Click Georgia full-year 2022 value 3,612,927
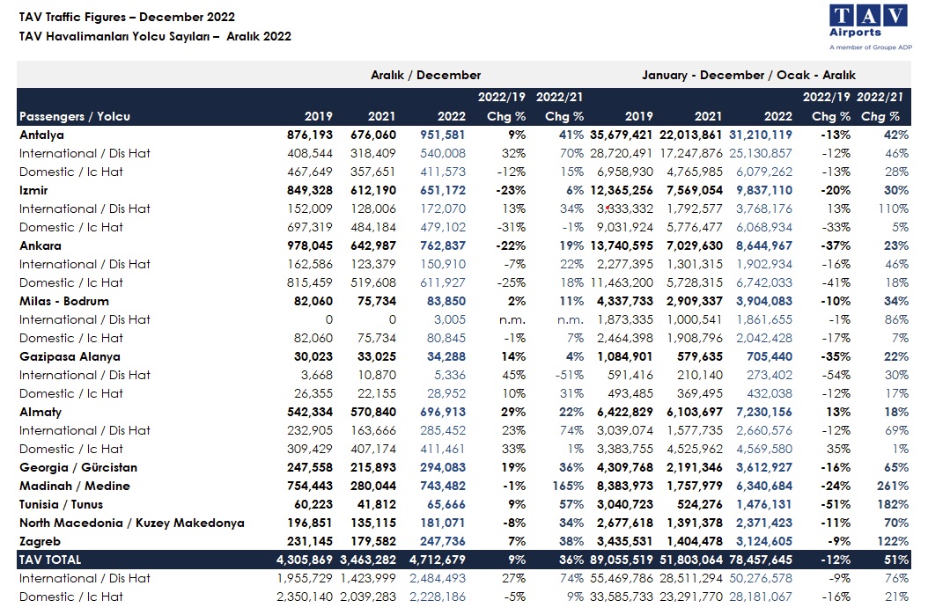Viewport: 928px width, 615px height. coord(764,467)
